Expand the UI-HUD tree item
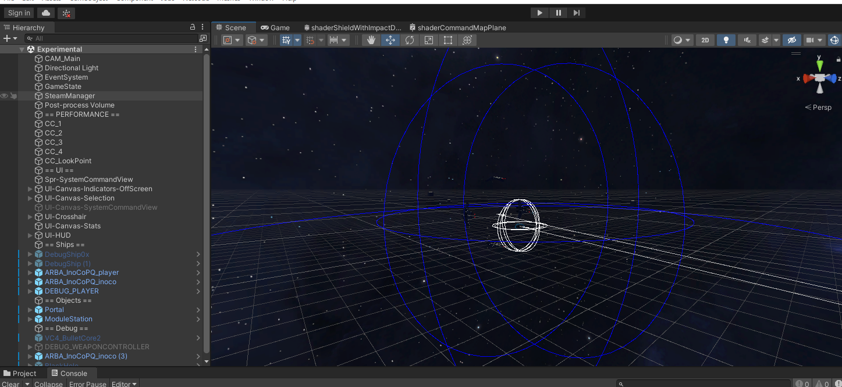Viewport: 842px width, 387px height. tap(30, 235)
